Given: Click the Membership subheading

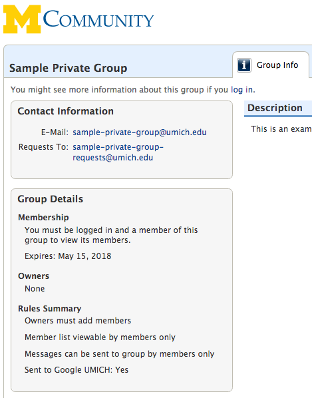Looking at the screenshot, I should 43,218.
